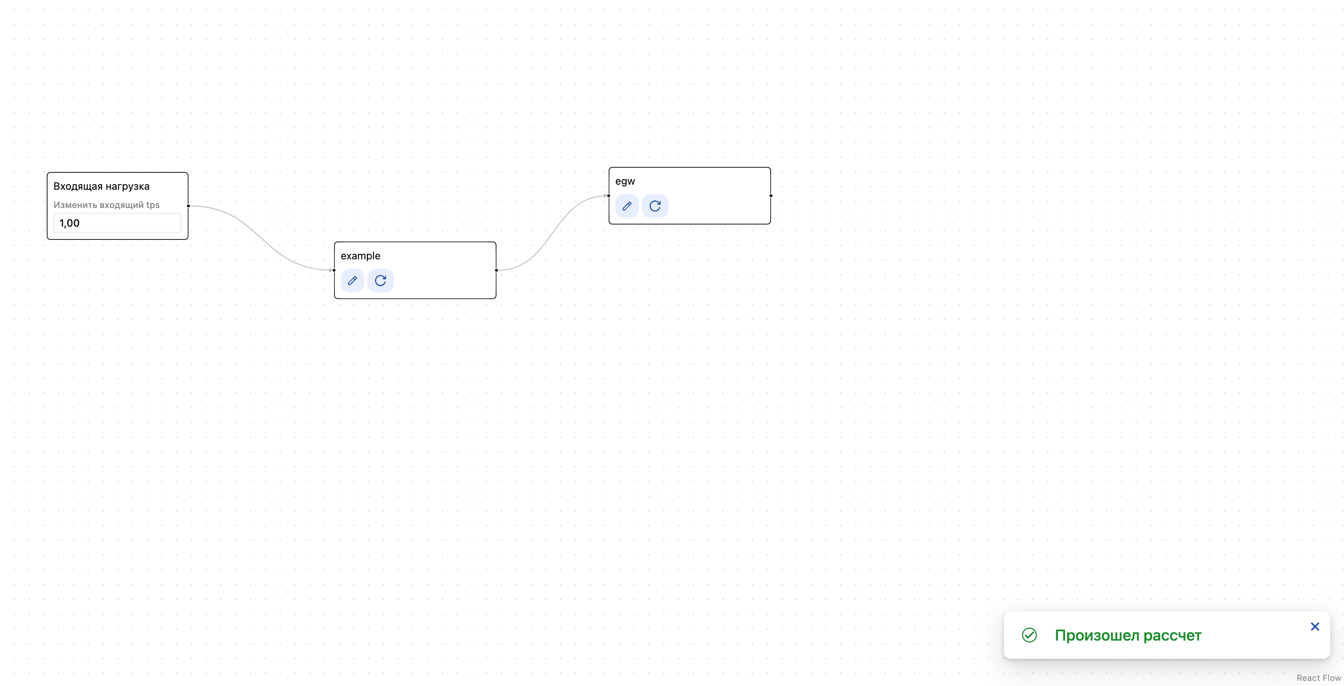Click the input handle on the egw node

tap(609, 196)
